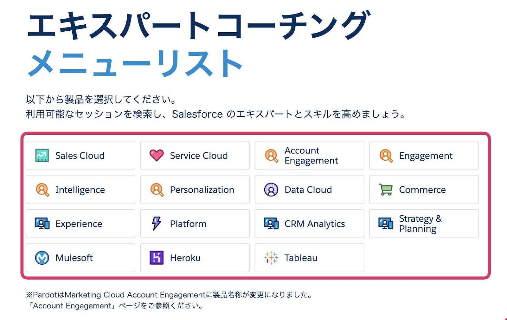Choose the Platform product label
Screen dimensions: 507x320
188,224
